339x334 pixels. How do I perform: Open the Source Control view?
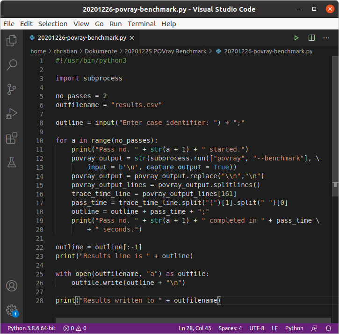click(x=12, y=89)
